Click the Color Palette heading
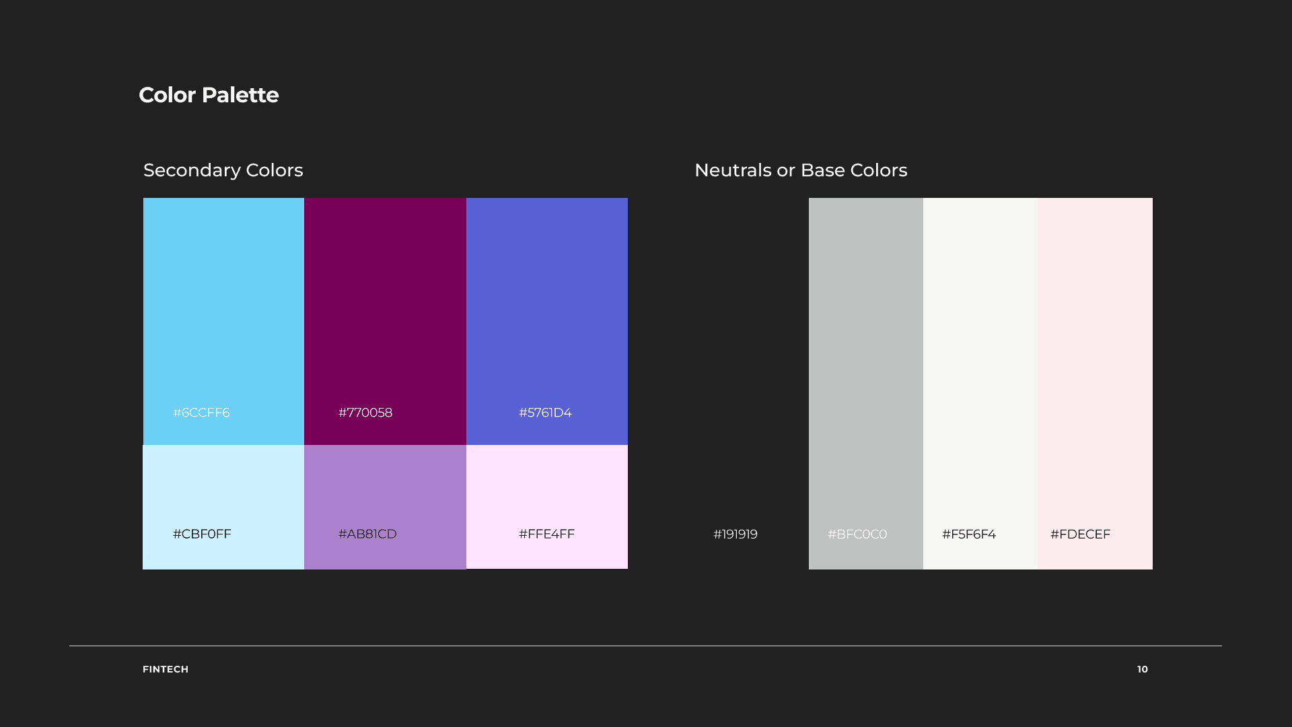The height and width of the screenshot is (727, 1292). click(x=209, y=95)
